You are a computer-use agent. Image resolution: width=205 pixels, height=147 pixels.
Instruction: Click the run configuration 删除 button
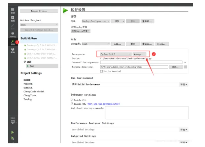coord(133,44)
